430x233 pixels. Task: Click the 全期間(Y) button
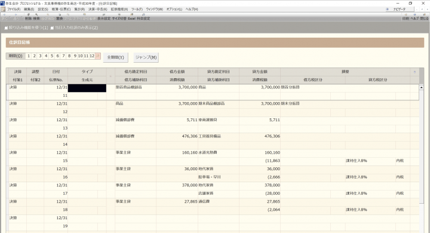click(x=115, y=57)
